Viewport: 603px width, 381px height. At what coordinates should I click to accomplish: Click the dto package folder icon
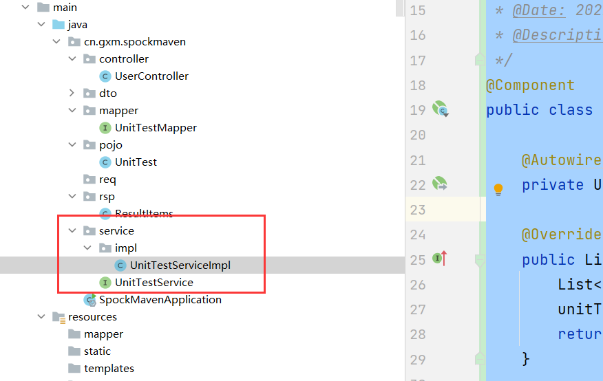89,94
